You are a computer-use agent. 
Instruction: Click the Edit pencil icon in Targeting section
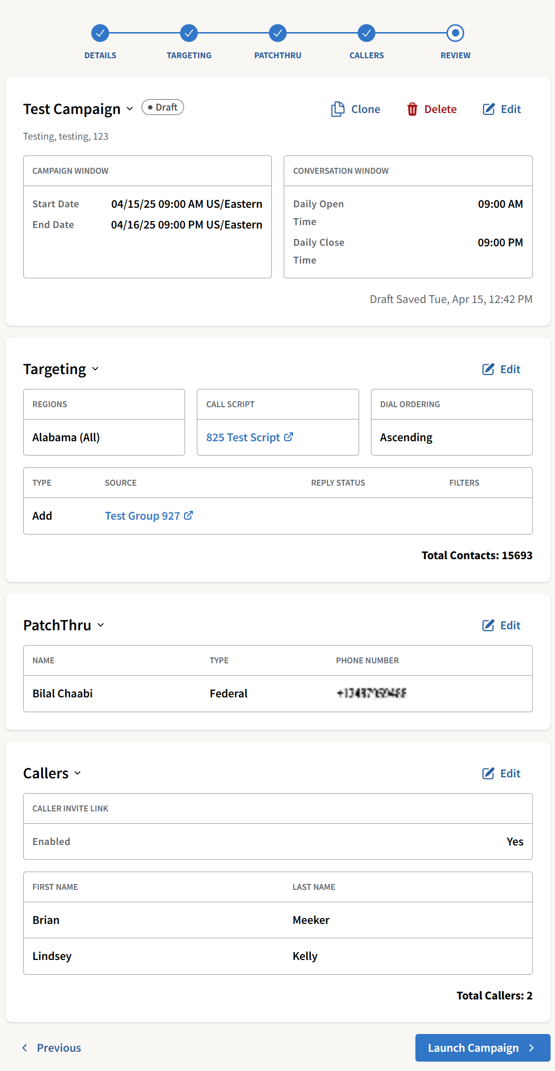(x=488, y=369)
